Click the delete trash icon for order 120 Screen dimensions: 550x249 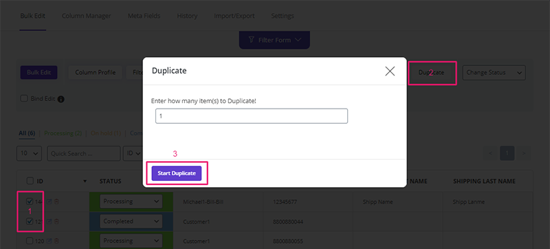(x=56, y=241)
